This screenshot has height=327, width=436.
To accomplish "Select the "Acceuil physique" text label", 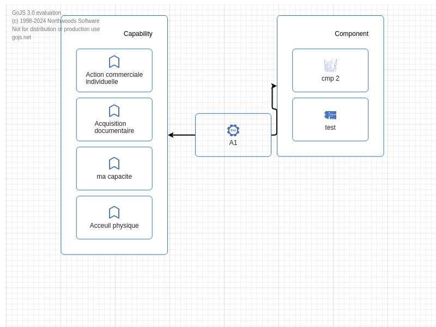I will tap(114, 226).
